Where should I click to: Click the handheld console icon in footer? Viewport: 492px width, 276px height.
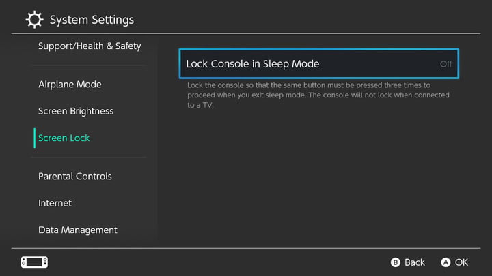(x=35, y=262)
